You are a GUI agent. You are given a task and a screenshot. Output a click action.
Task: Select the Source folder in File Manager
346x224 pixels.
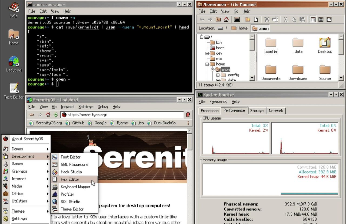click(x=325, y=73)
